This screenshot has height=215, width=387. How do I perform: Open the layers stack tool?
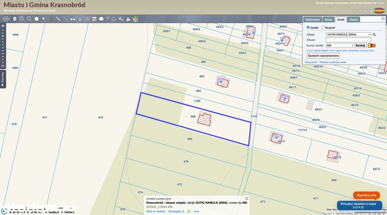pyautogui.click(x=15, y=19)
